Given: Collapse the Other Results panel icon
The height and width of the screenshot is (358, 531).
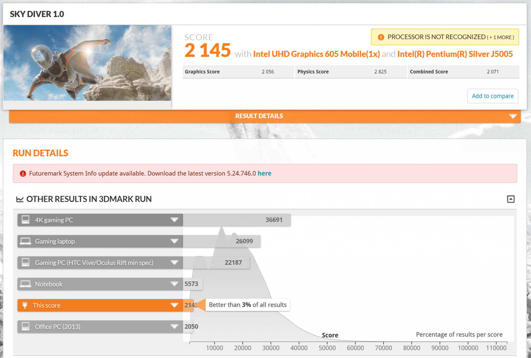Looking at the screenshot, I should 511,199.
